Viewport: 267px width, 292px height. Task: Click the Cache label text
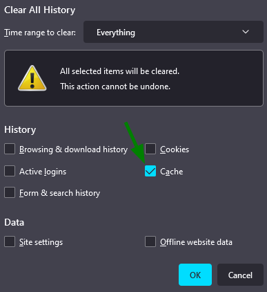[172, 172]
